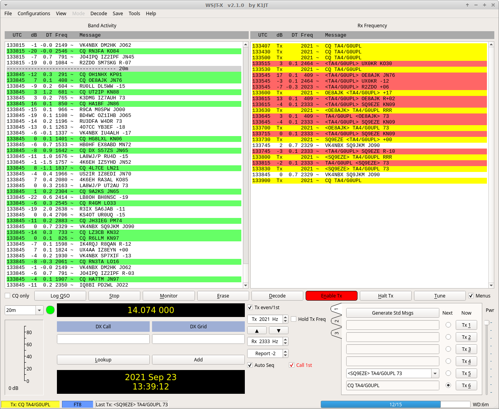Open the View menu

coord(61,13)
